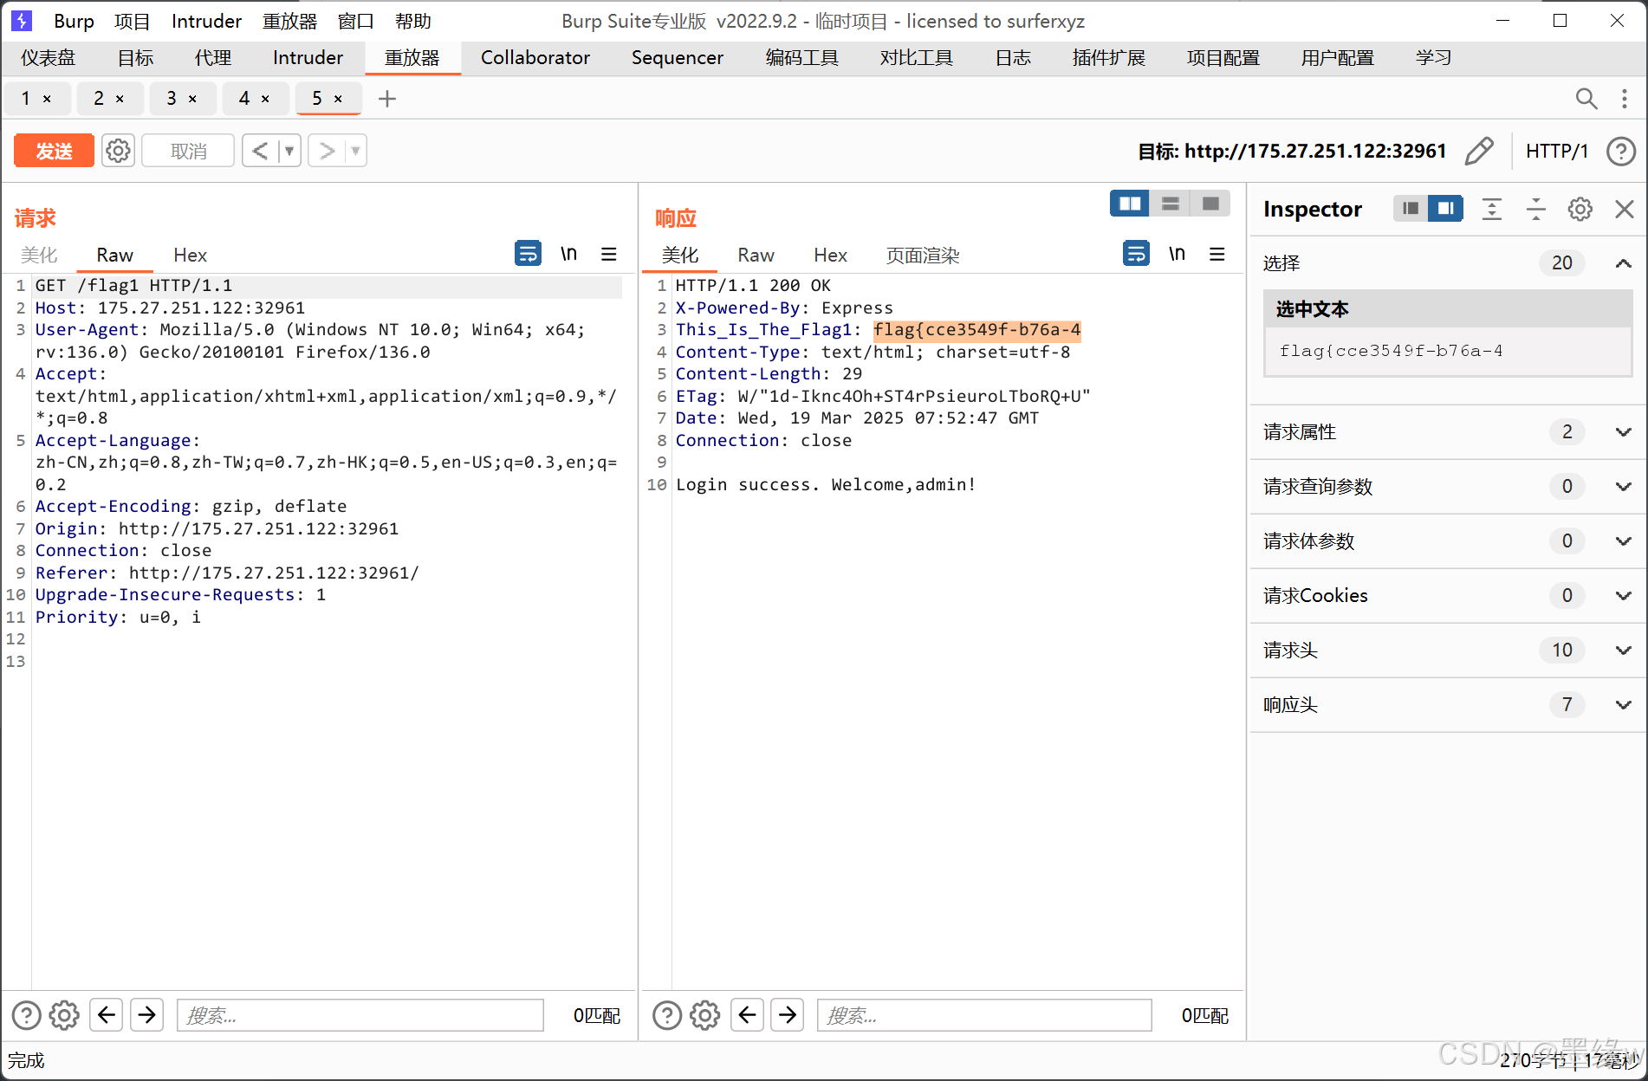The image size is (1648, 1081).
Task: Toggle word wrap in response editor
Action: pos(1136,254)
